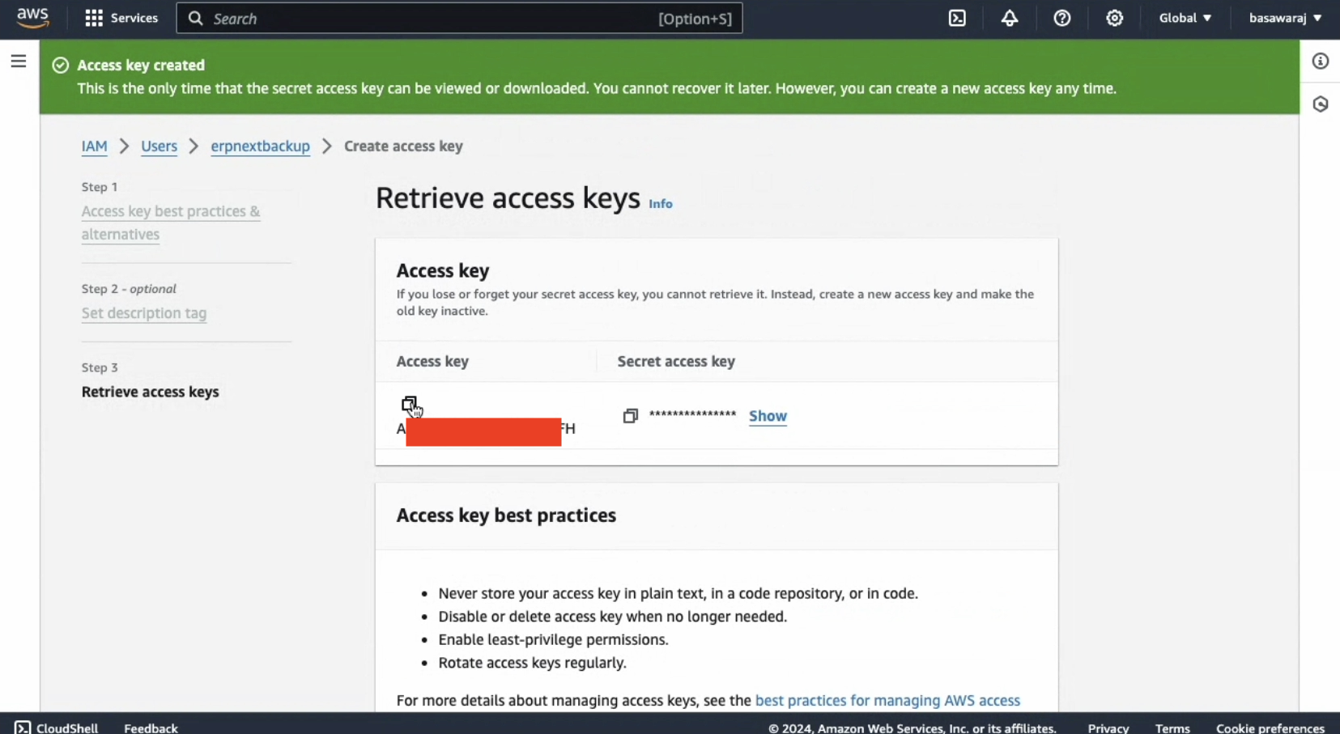Click the 'Access key best practices' heading
Screen dimensions: 1340x734
click(506, 515)
